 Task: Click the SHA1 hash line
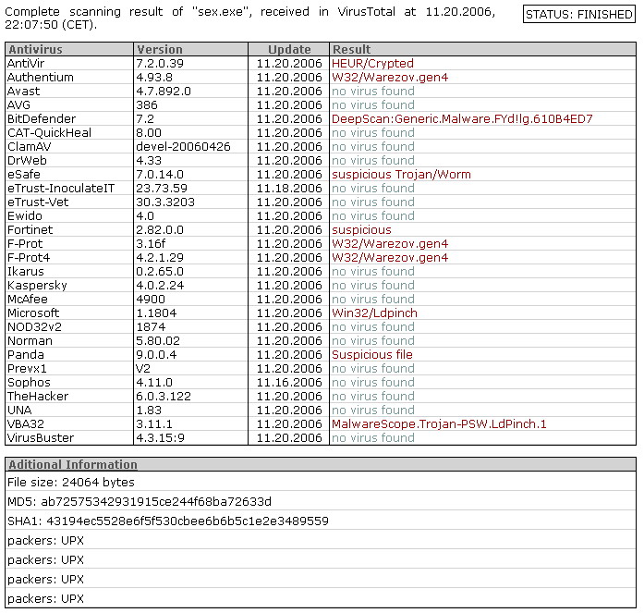[168, 521]
